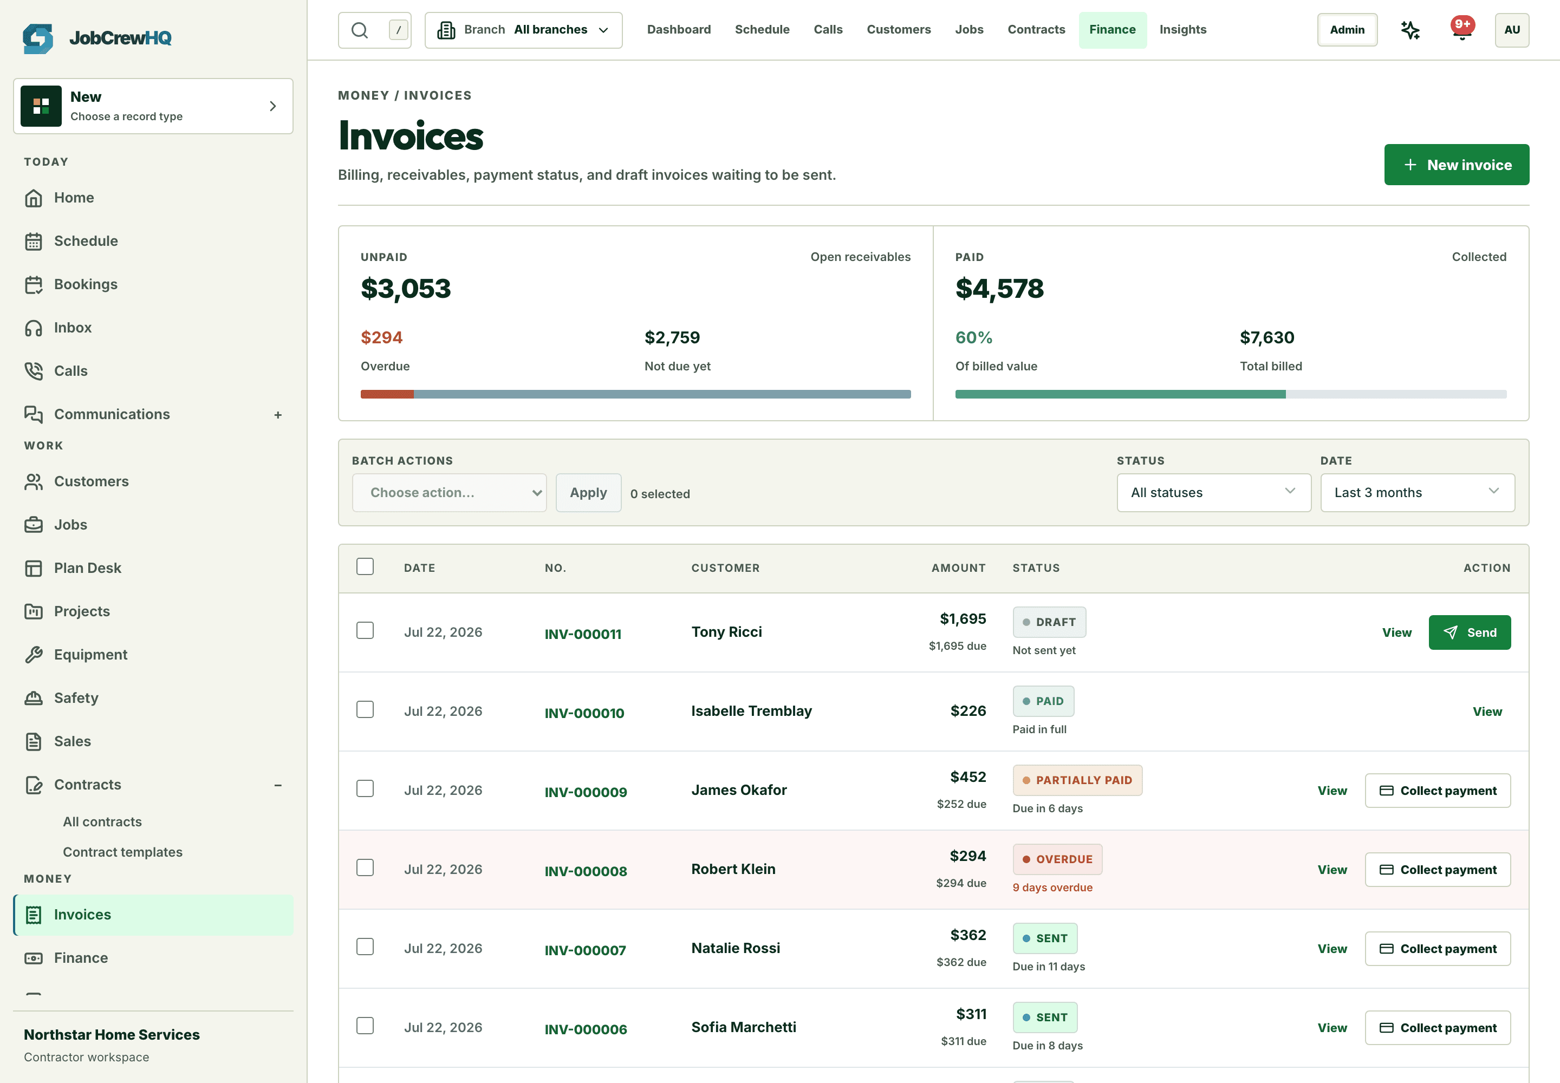This screenshot has height=1083, width=1560.
Task: Click the Customers people icon in sidebar
Action: pos(33,482)
